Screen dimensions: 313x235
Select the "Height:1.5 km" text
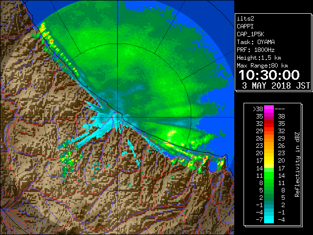[x=259, y=58]
